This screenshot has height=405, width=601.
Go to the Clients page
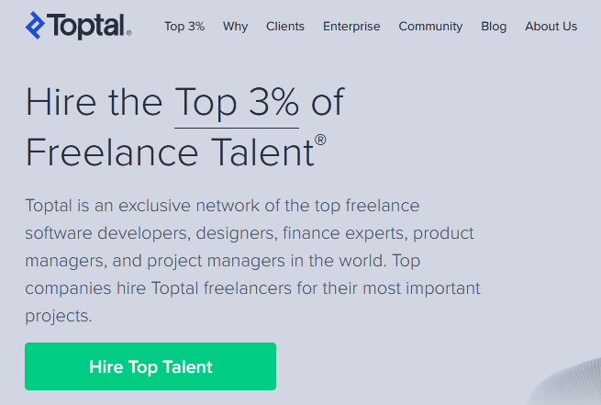[285, 26]
